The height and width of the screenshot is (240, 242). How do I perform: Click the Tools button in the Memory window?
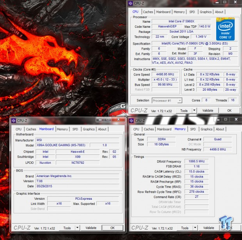pos(185,228)
